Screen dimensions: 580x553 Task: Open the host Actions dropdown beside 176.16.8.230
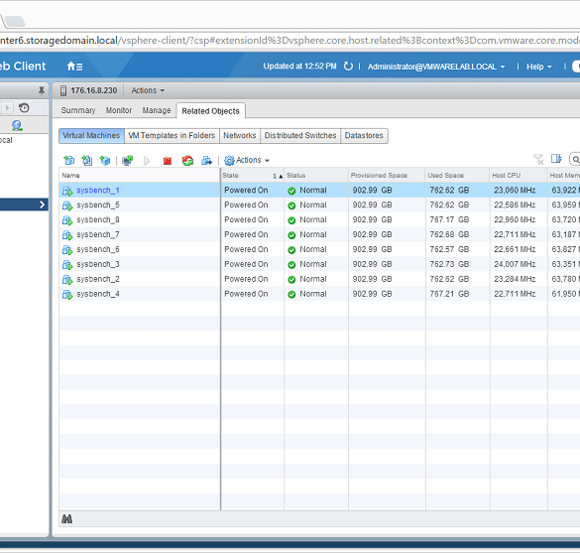pyautogui.click(x=148, y=90)
